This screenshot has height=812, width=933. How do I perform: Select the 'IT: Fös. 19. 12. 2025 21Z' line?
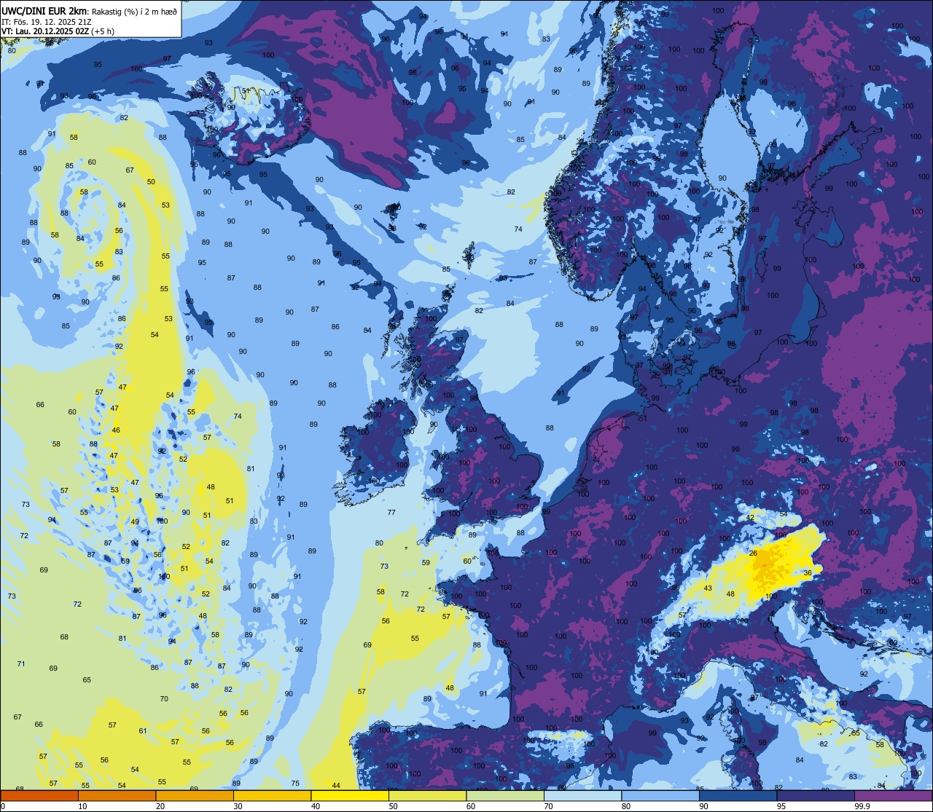(47, 22)
